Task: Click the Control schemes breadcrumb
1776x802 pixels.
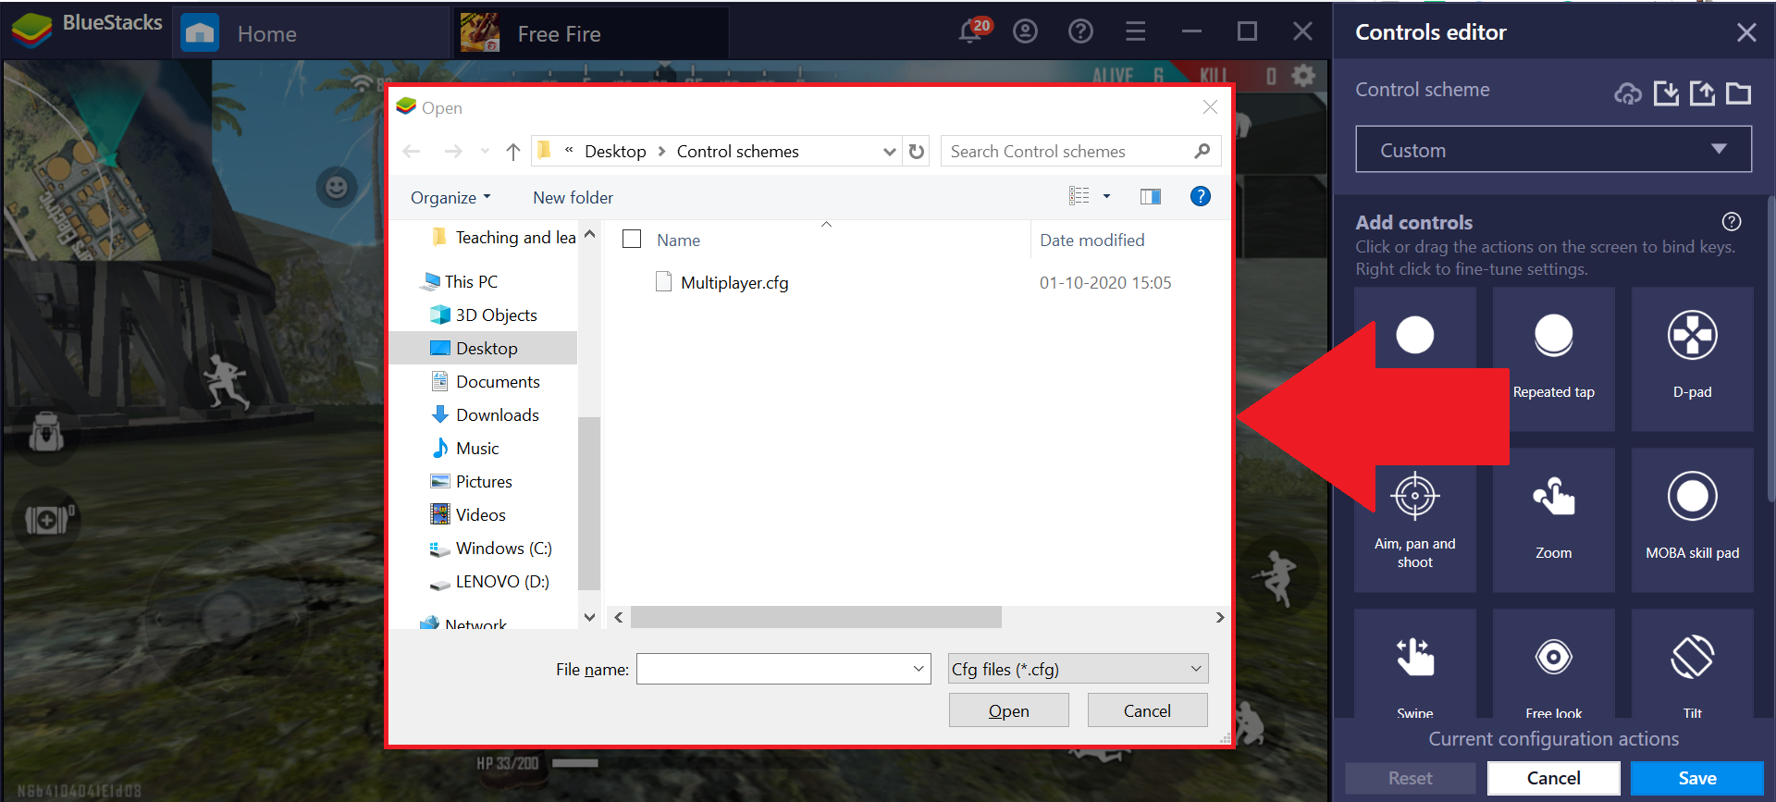Action: pyautogui.click(x=738, y=151)
